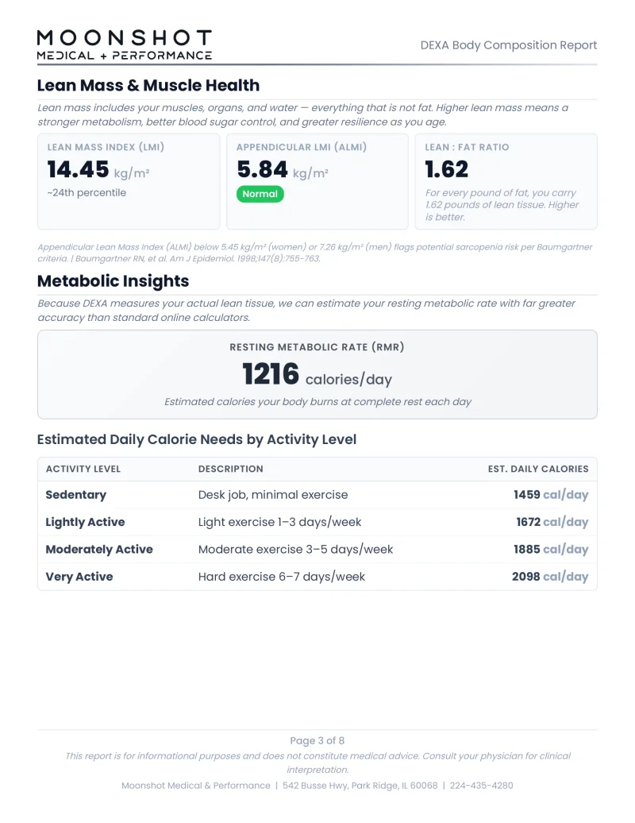635x823 pixels.
Task: Click the Metabolic Insights heading
Action: coord(113,281)
